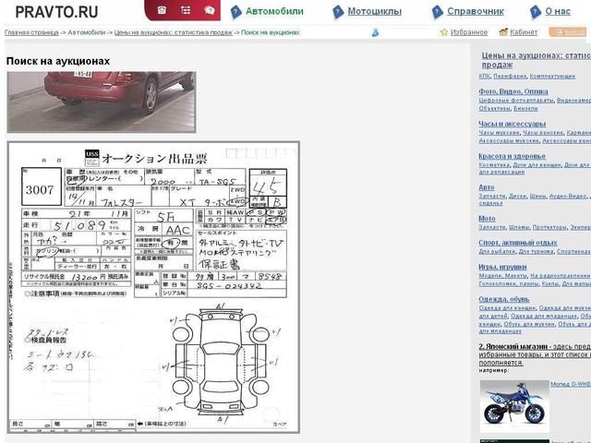The height and width of the screenshot is (443, 591).
Task: Click the Бинокли link
Action: 525,109
